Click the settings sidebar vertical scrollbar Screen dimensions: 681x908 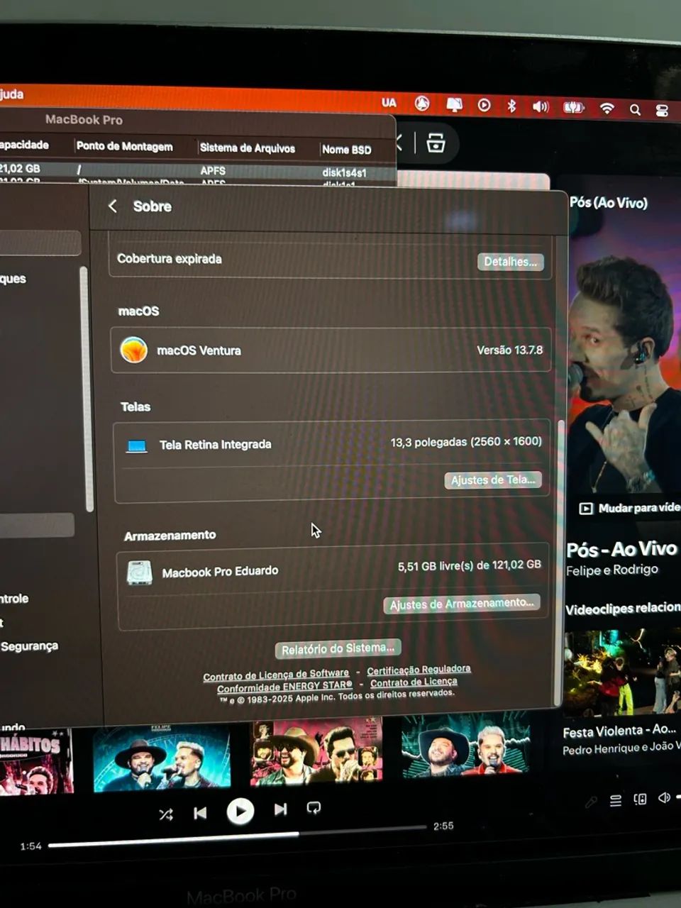[x=88, y=389]
